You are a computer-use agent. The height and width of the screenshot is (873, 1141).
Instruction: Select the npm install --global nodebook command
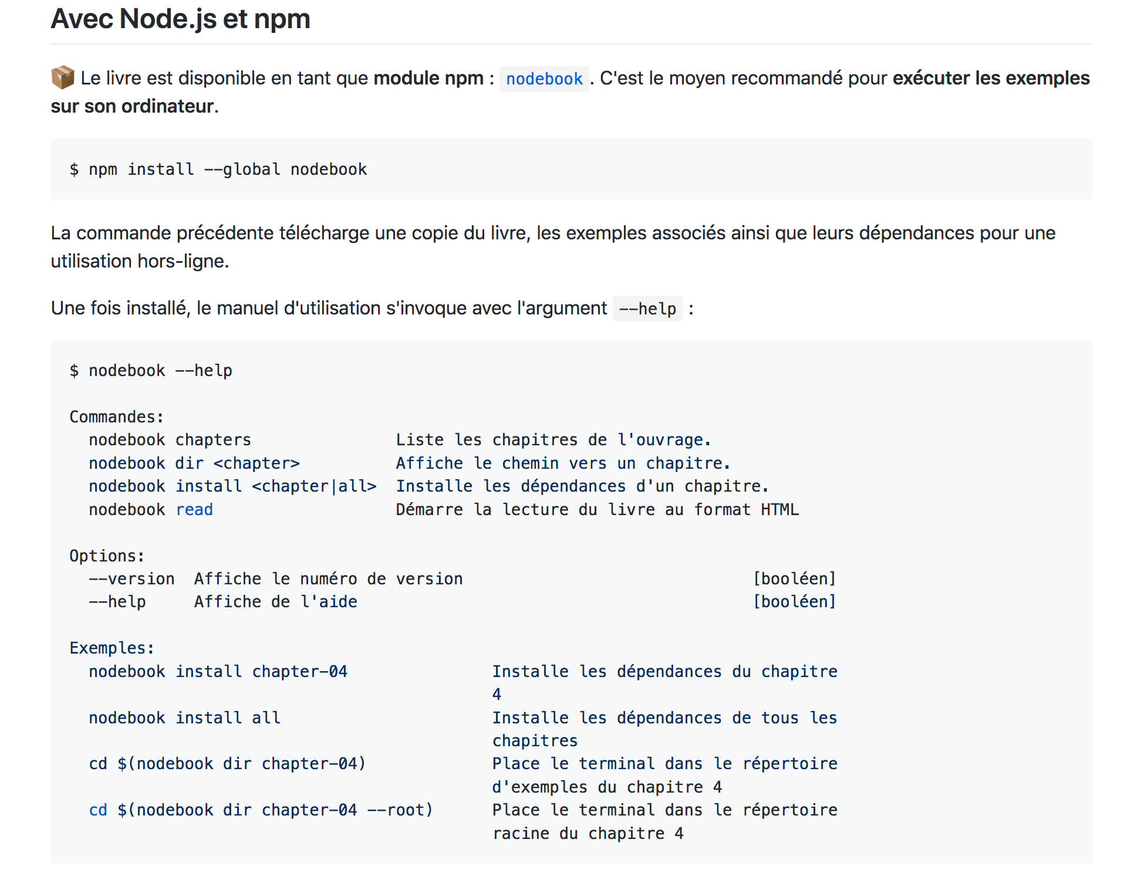point(218,169)
